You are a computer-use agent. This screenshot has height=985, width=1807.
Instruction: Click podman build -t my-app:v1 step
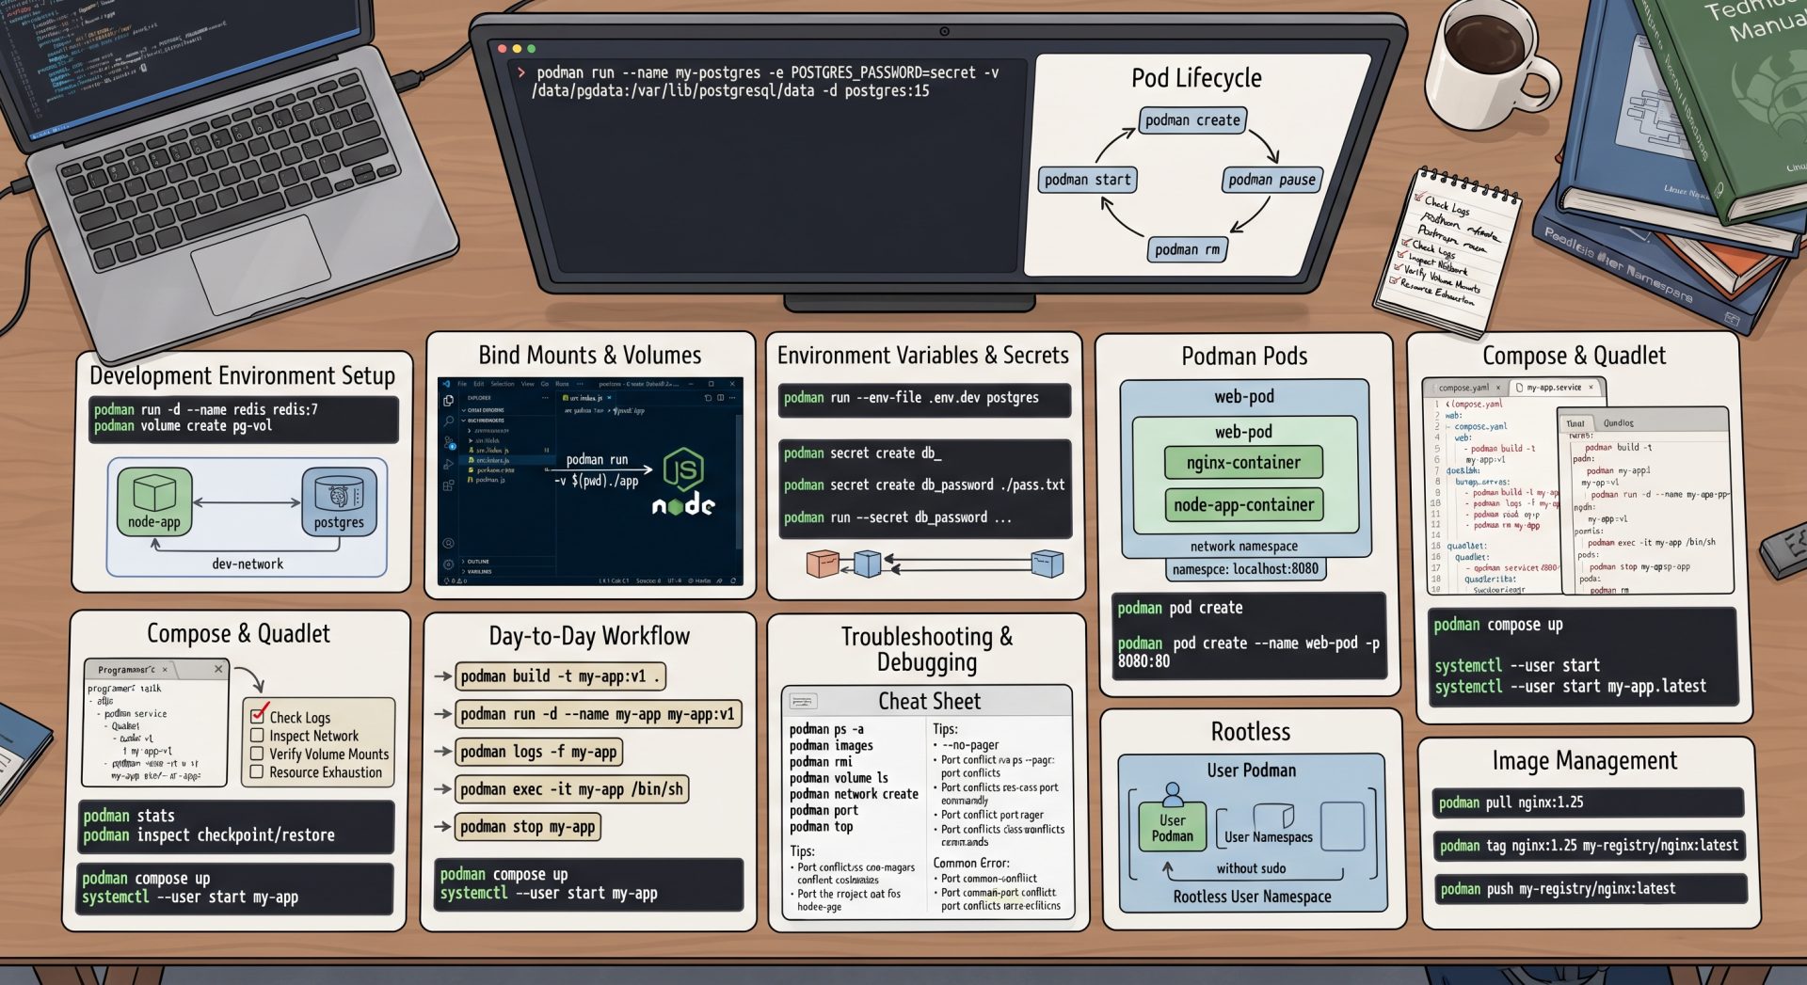tap(561, 676)
